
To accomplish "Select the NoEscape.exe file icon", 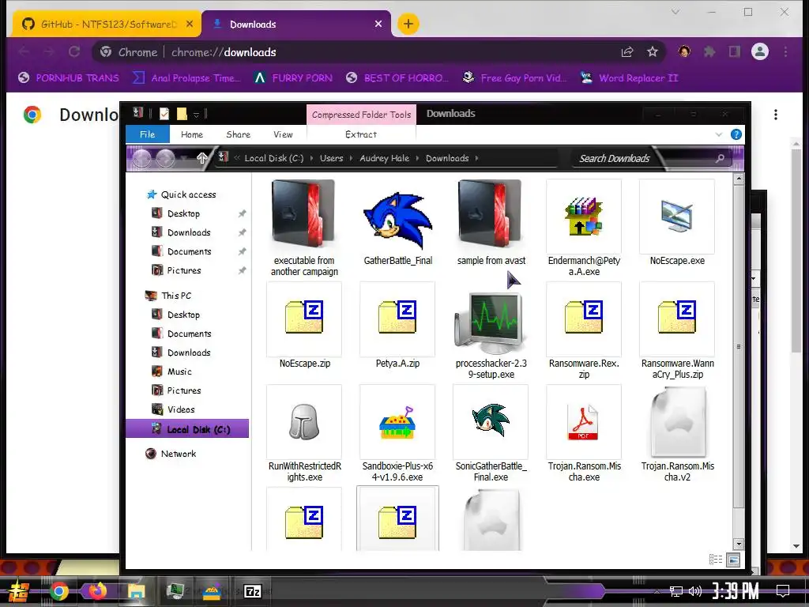I will coord(677,216).
